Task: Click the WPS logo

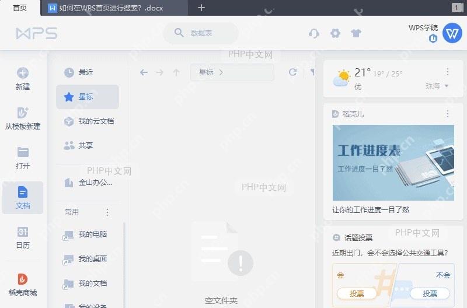Action: pos(37,33)
